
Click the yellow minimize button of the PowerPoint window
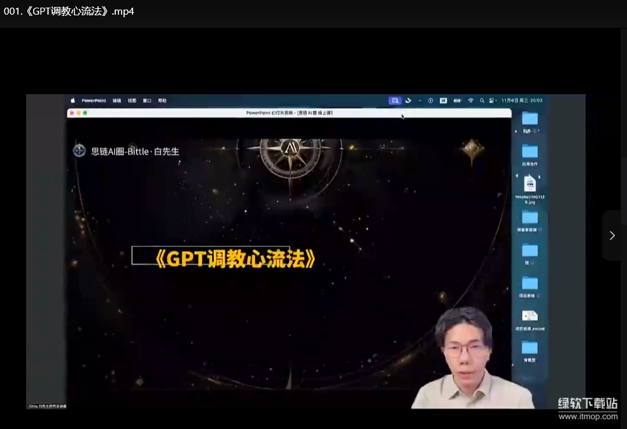(78, 113)
